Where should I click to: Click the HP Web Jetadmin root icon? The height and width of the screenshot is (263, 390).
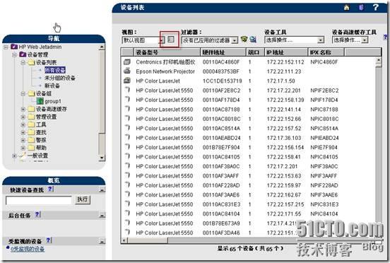pos(14,47)
